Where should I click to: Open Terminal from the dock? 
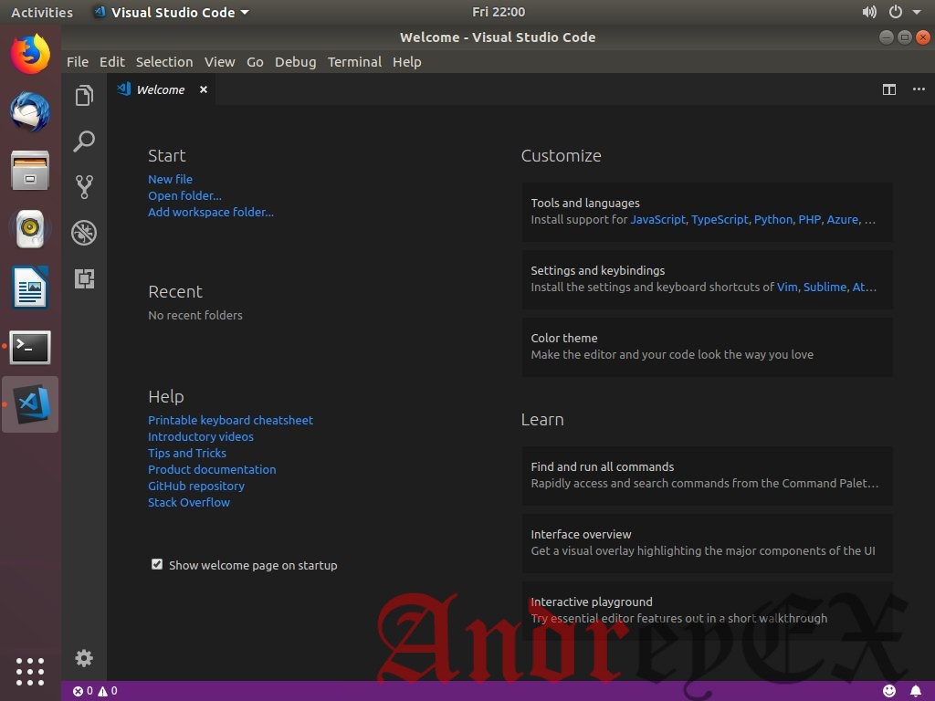tap(30, 346)
